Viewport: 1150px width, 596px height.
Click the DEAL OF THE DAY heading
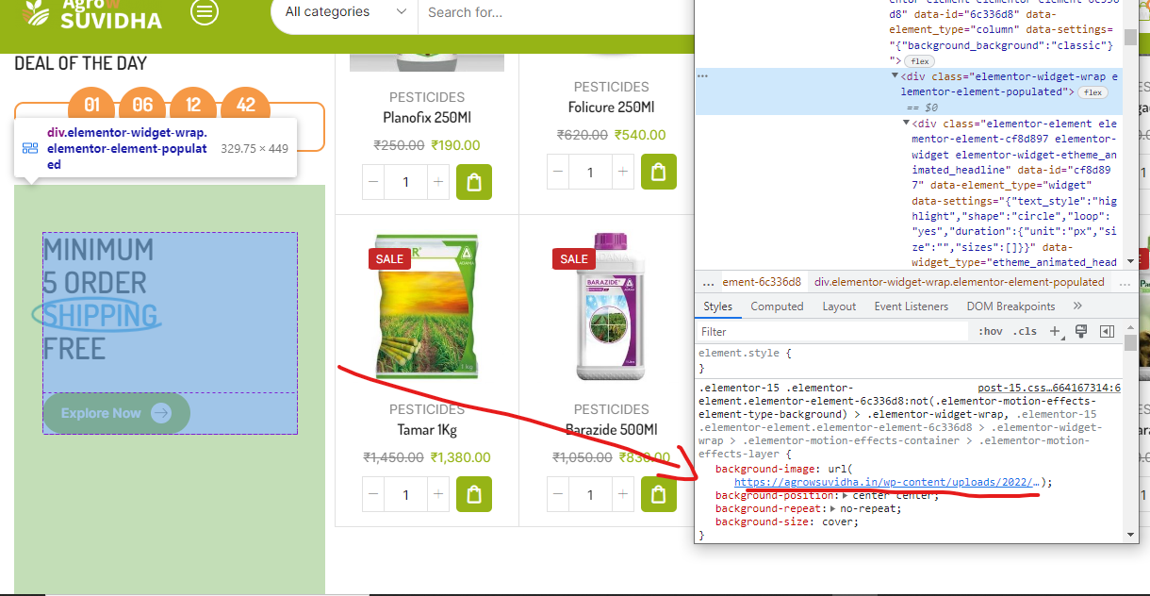tap(81, 63)
